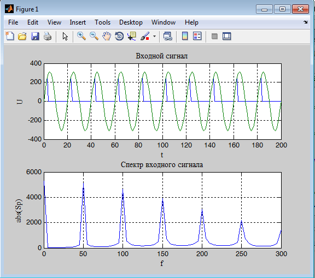Open the Insert menu
Image resolution: width=315 pixels, height=278 pixels.
[78, 22]
